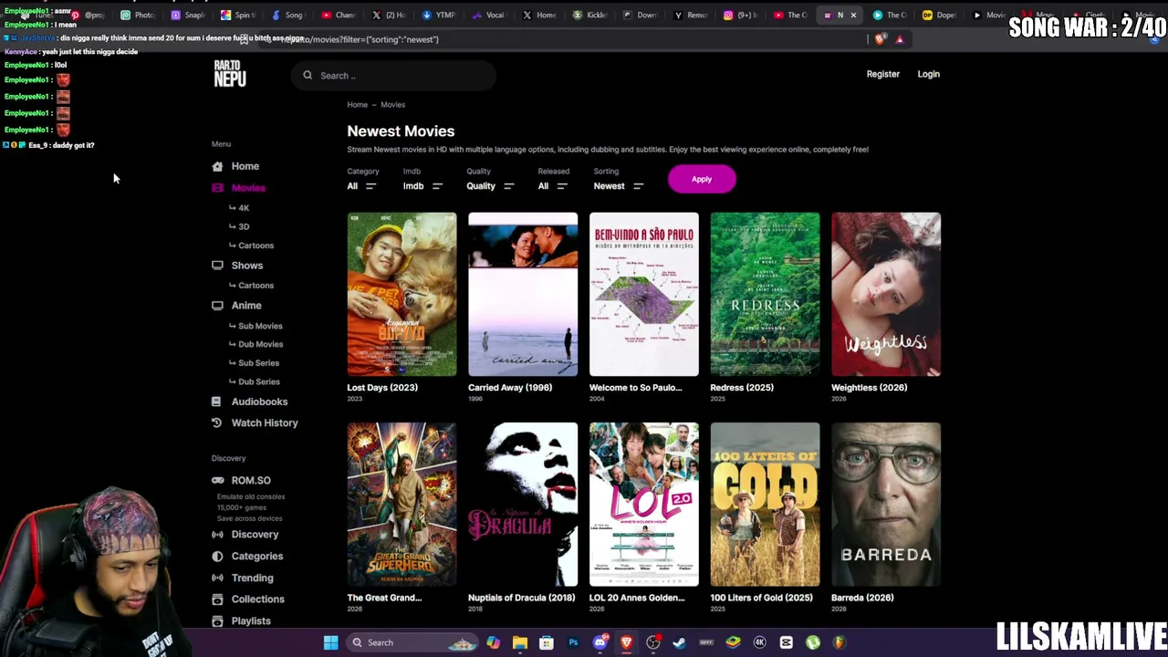This screenshot has width=1168, height=657.
Task: Click the Register link
Action: 883,74
